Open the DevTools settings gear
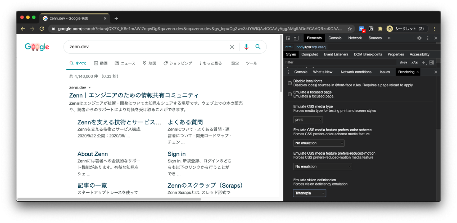 pos(419,38)
